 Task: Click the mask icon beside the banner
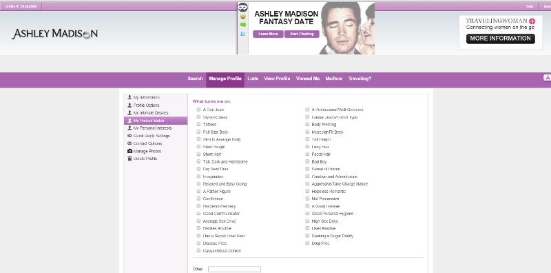(243, 7)
